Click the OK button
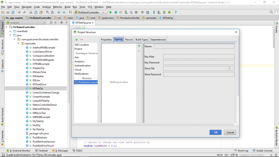The height and width of the screenshot is (157, 279). point(216,132)
